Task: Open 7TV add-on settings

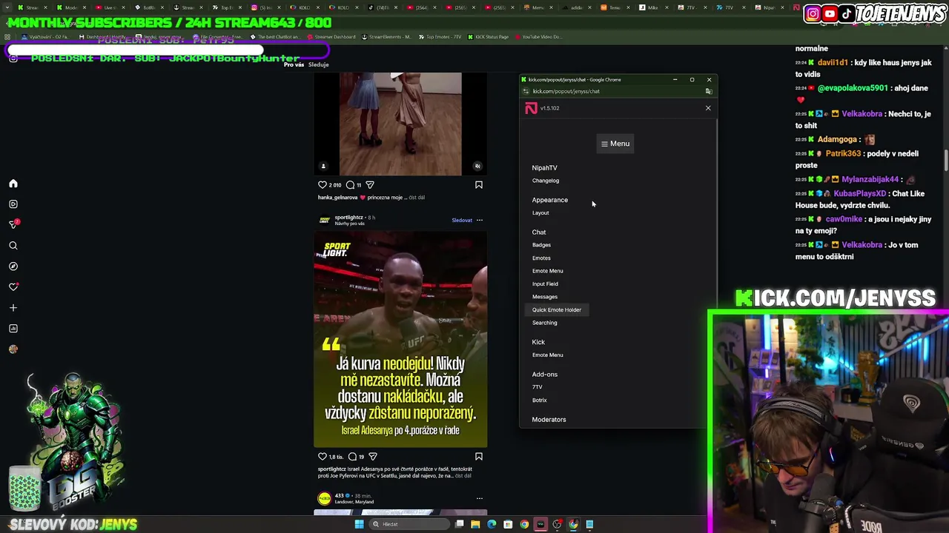Action: [538, 387]
